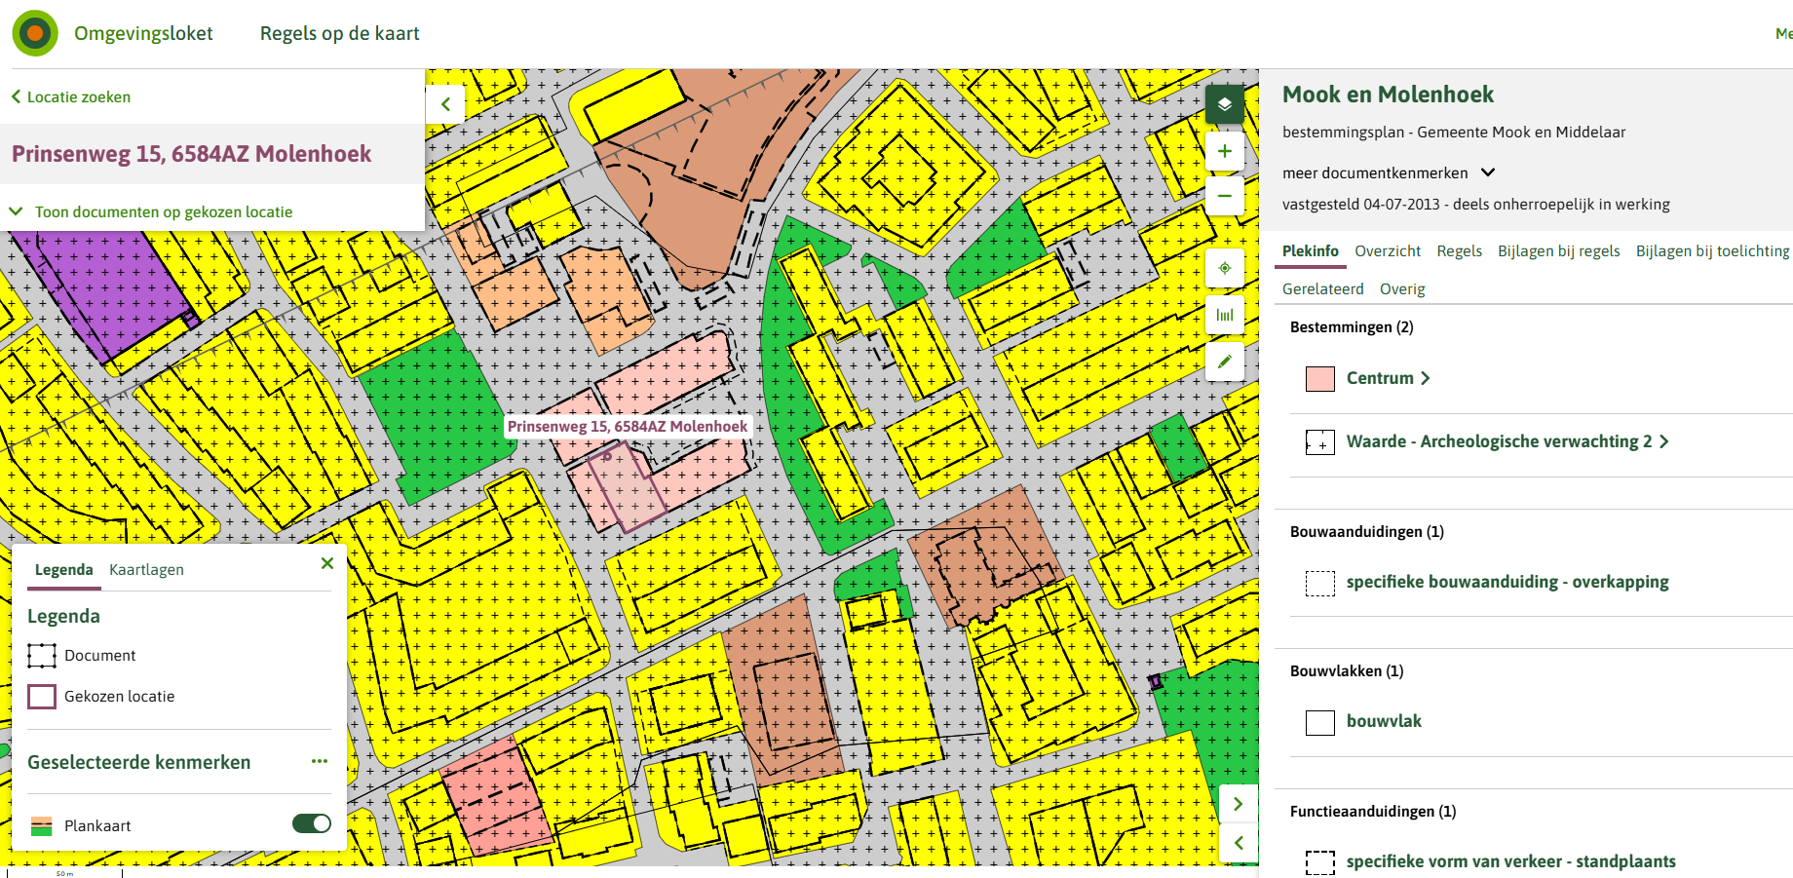Switch to the Kaartlagen tab
Screen dimensions: 1793x878
[x=146, y=569]
